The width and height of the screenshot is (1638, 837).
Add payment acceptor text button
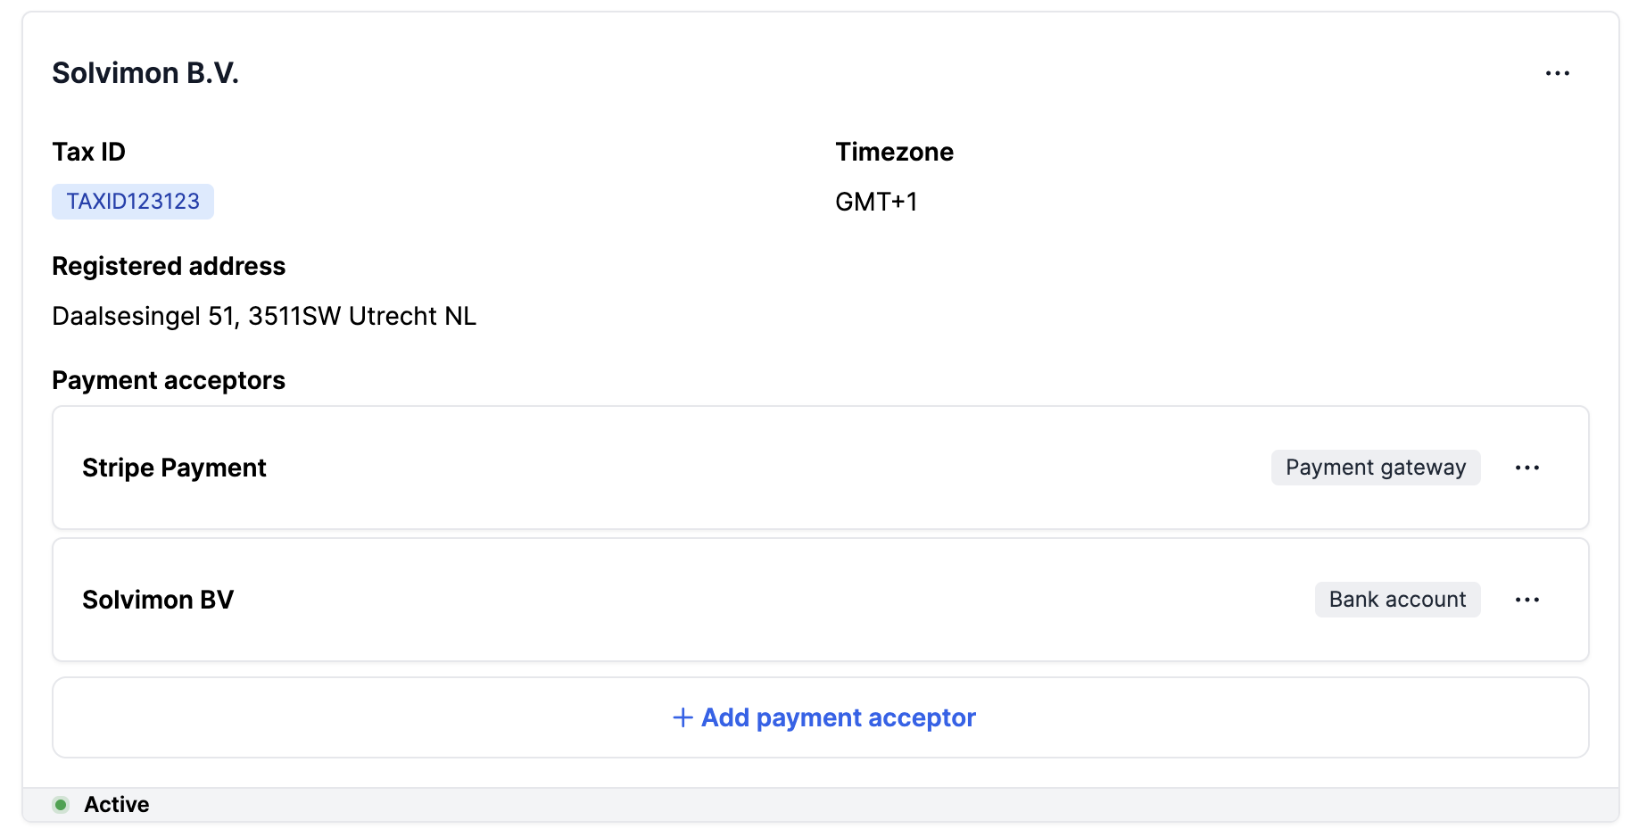pos(838,717)
